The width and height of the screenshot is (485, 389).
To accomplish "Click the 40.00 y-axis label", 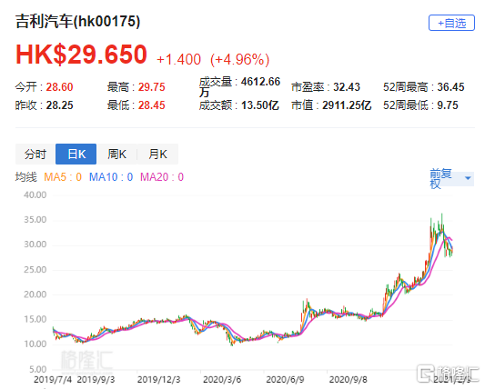I will click(x=35, y=195).
